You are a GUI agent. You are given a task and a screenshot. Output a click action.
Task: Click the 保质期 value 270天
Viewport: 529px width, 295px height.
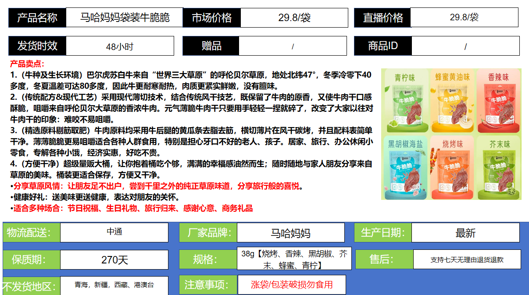point(114,259)
